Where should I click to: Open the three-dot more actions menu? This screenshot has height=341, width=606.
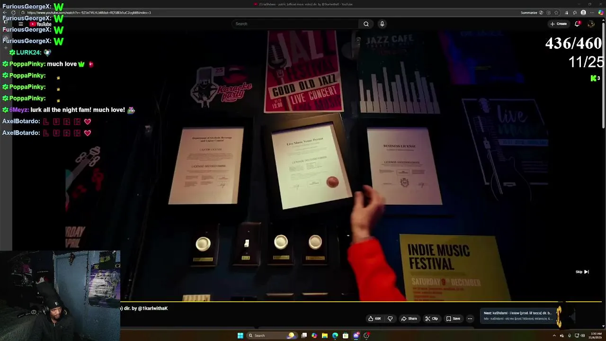(x=470, y=319)
